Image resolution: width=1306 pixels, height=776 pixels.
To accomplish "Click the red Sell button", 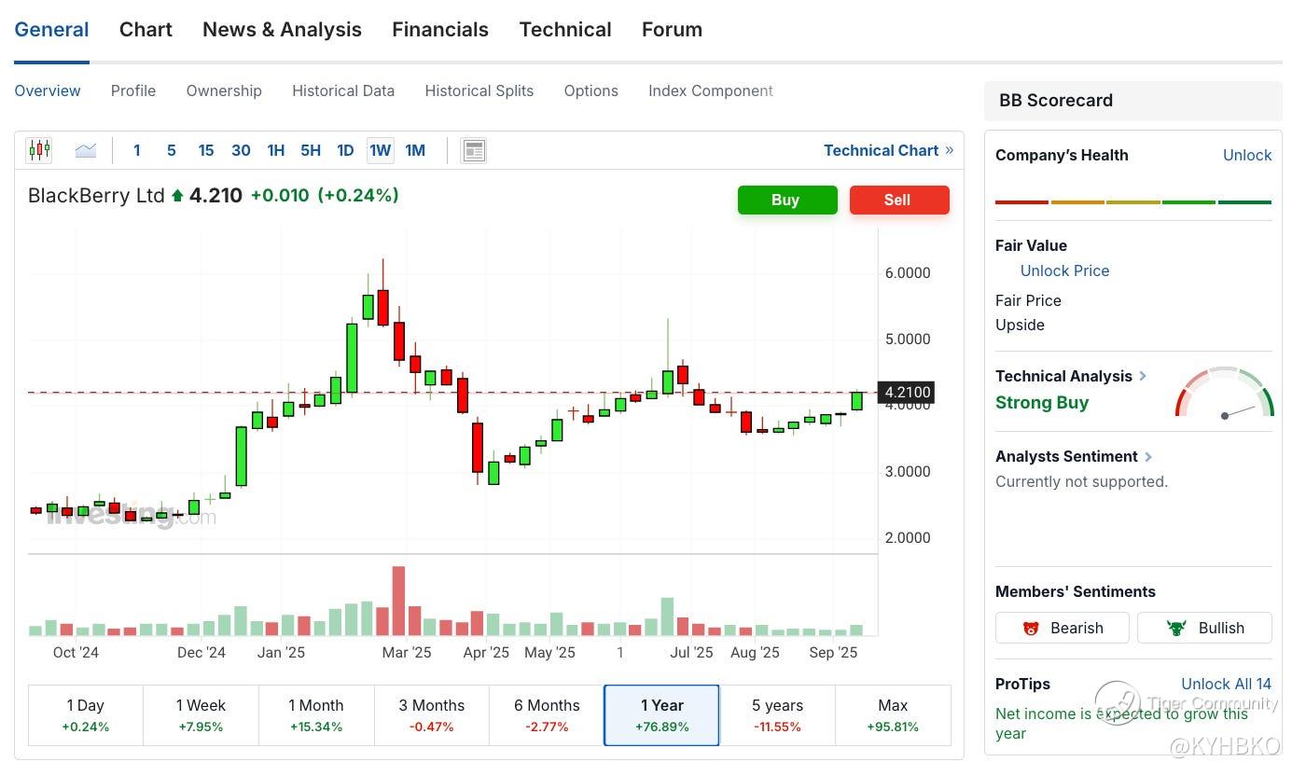I will pyautogui.click(x=897, y=200).
